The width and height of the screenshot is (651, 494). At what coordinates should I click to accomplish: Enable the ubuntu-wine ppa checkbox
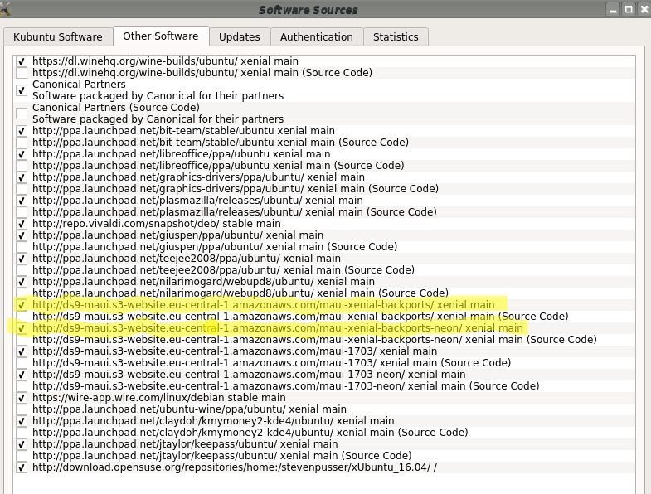point(22,409)
